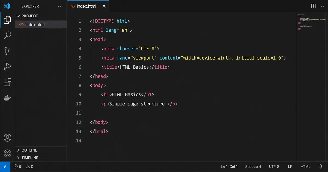
Task: Go to line via Ln 1, Col 1
Action: coord(229,167)
